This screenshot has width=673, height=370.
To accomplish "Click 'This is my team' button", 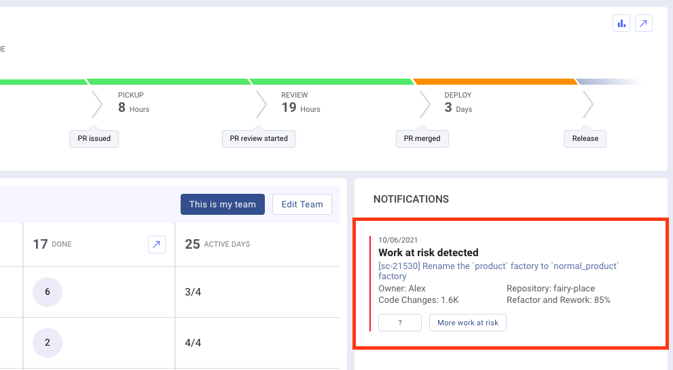I will (x=222, y=205).
